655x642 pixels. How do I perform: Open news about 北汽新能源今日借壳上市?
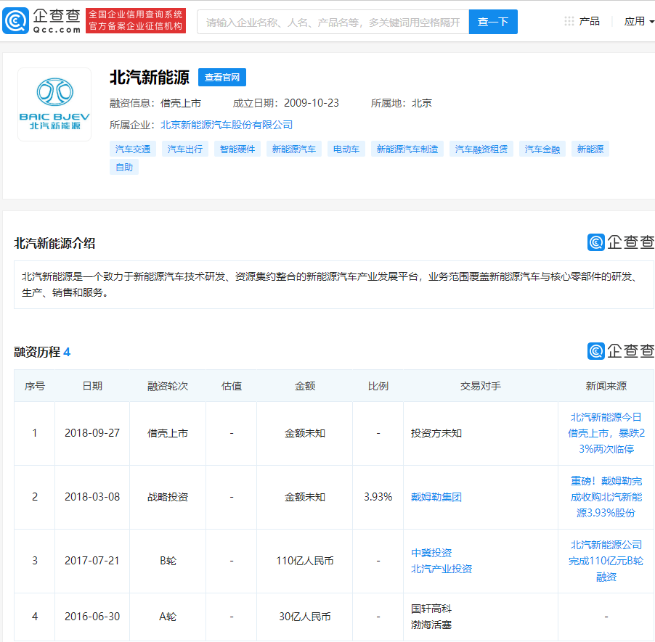click(606, 433)
